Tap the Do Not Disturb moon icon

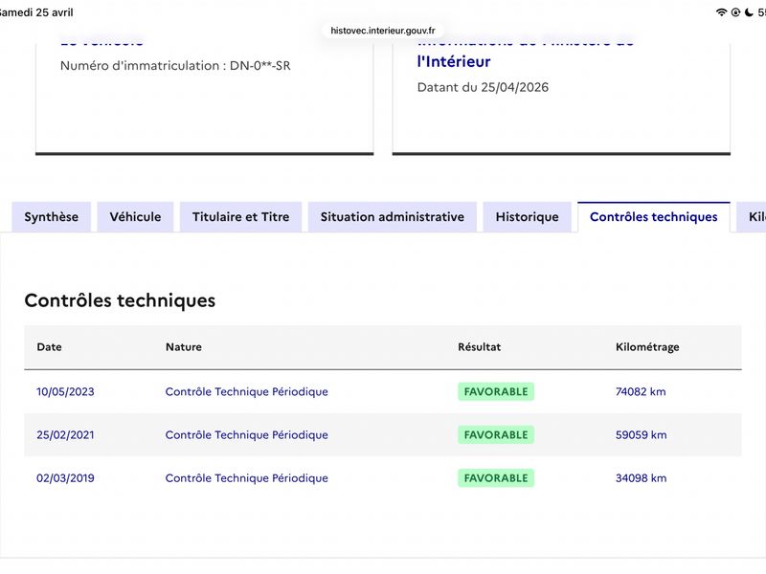tap(749, 12)
